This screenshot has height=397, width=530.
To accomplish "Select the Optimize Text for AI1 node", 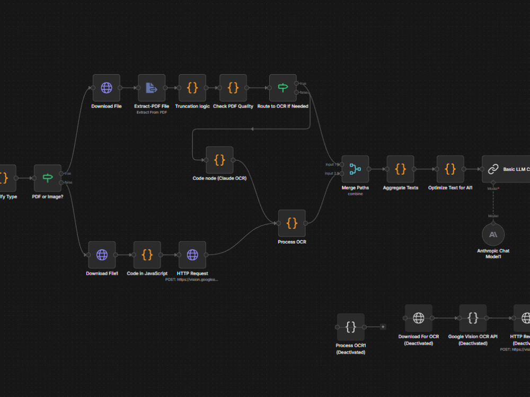I will pyautogui.click(x=450, y=169).
